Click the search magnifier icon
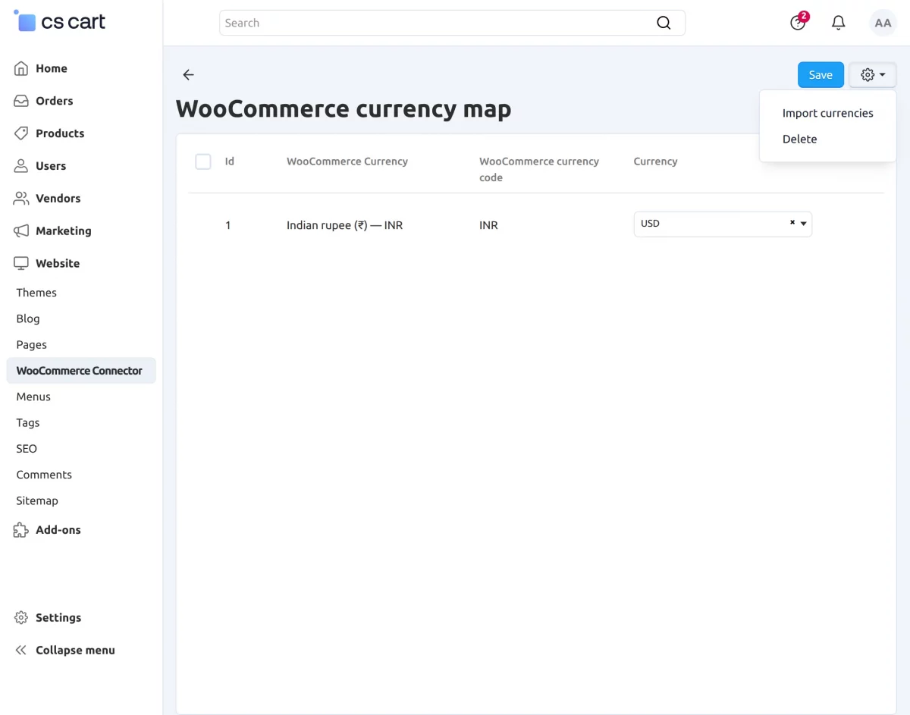The image size is (910, 715). click(664, 23)
